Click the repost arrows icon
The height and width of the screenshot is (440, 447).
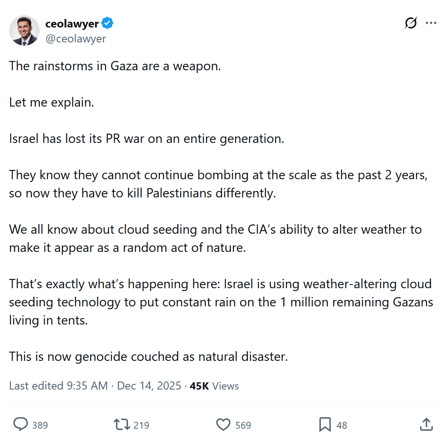coord(122,425)
